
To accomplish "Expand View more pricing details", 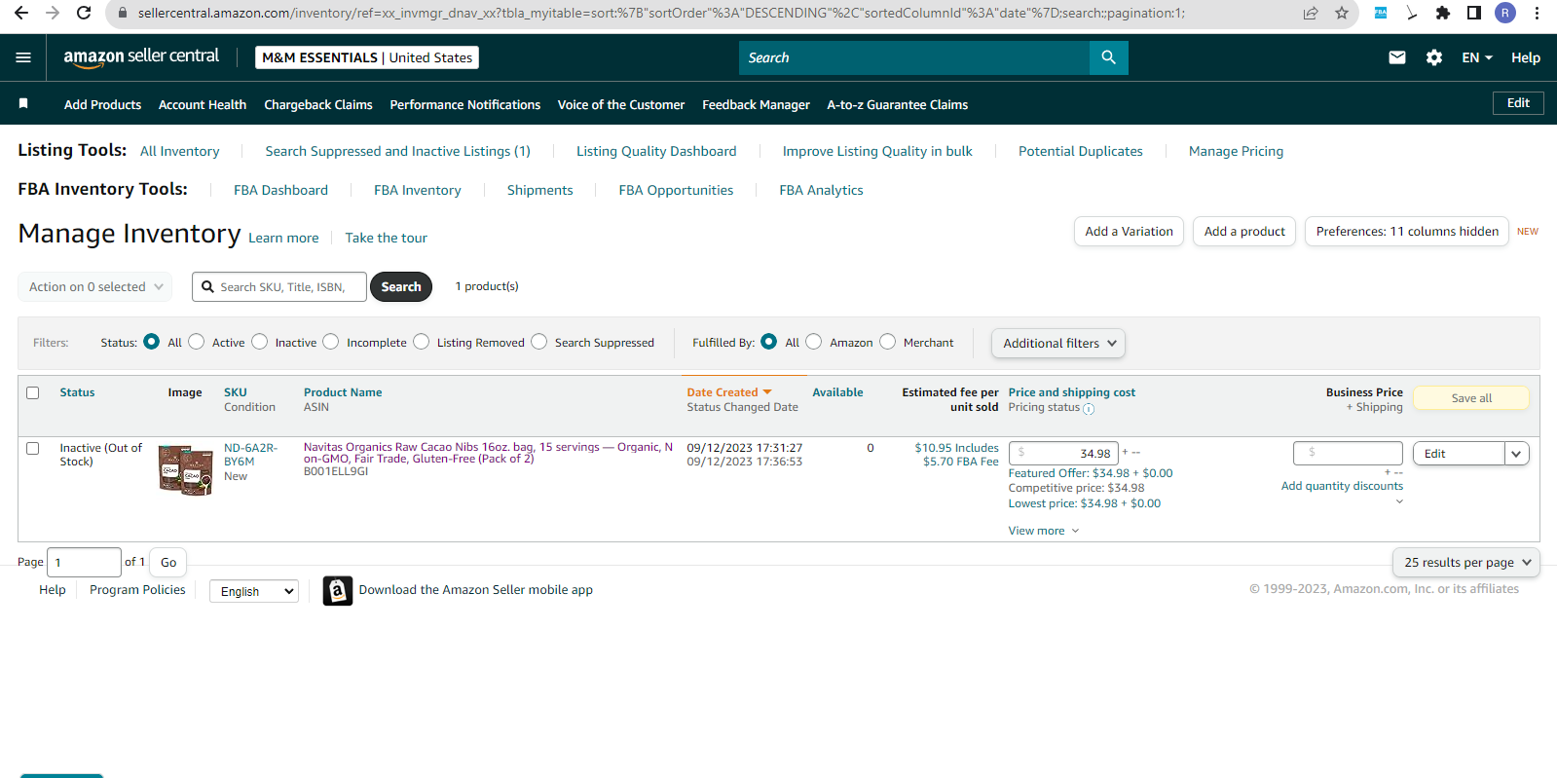I will pyautogui.click(x=1044, y=531).
